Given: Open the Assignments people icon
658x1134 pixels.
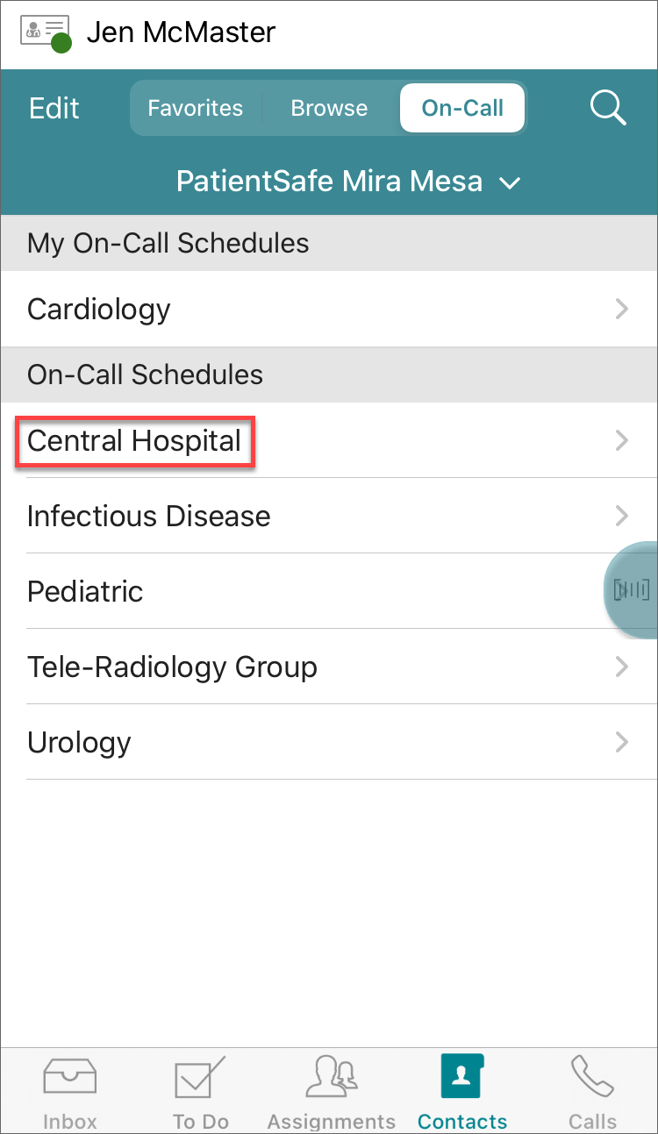Looking at the screenshot, I should tap(331, 1078).
